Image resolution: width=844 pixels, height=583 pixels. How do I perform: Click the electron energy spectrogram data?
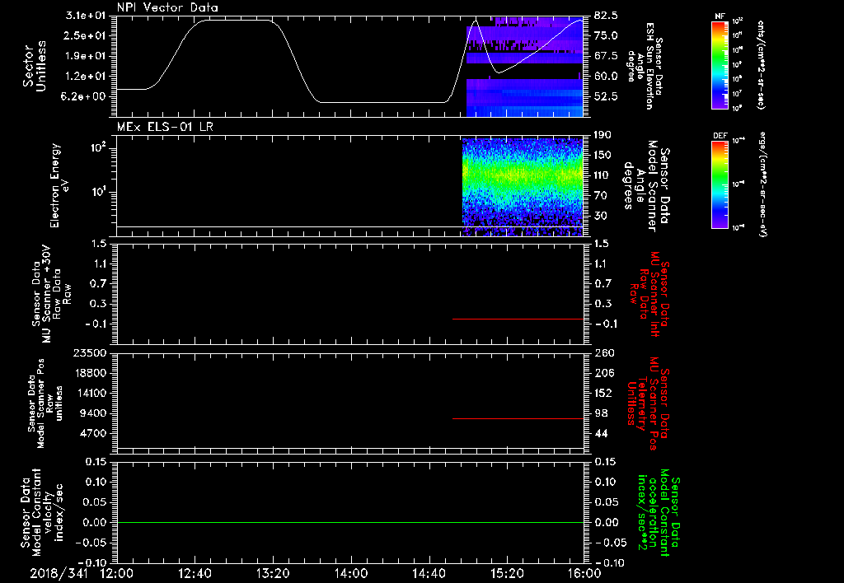pyautogui.click(x=523, y=185)
